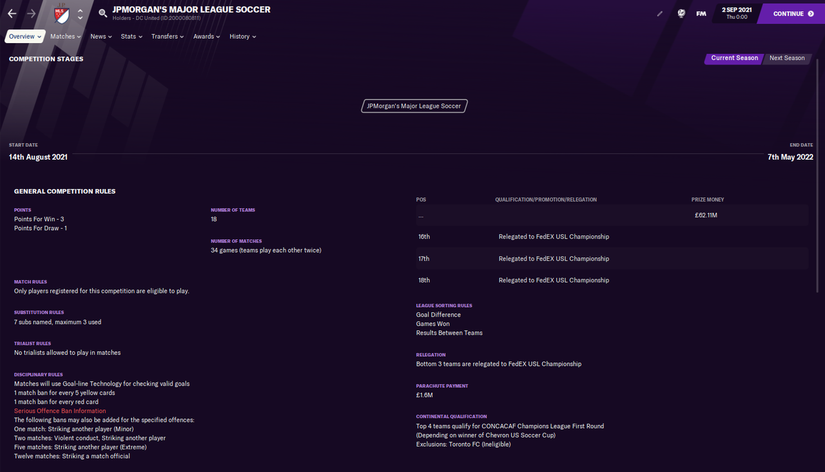825x472 pixels.
Task: Click the Goal Difference sorting rule
Action: pos(438,315)
